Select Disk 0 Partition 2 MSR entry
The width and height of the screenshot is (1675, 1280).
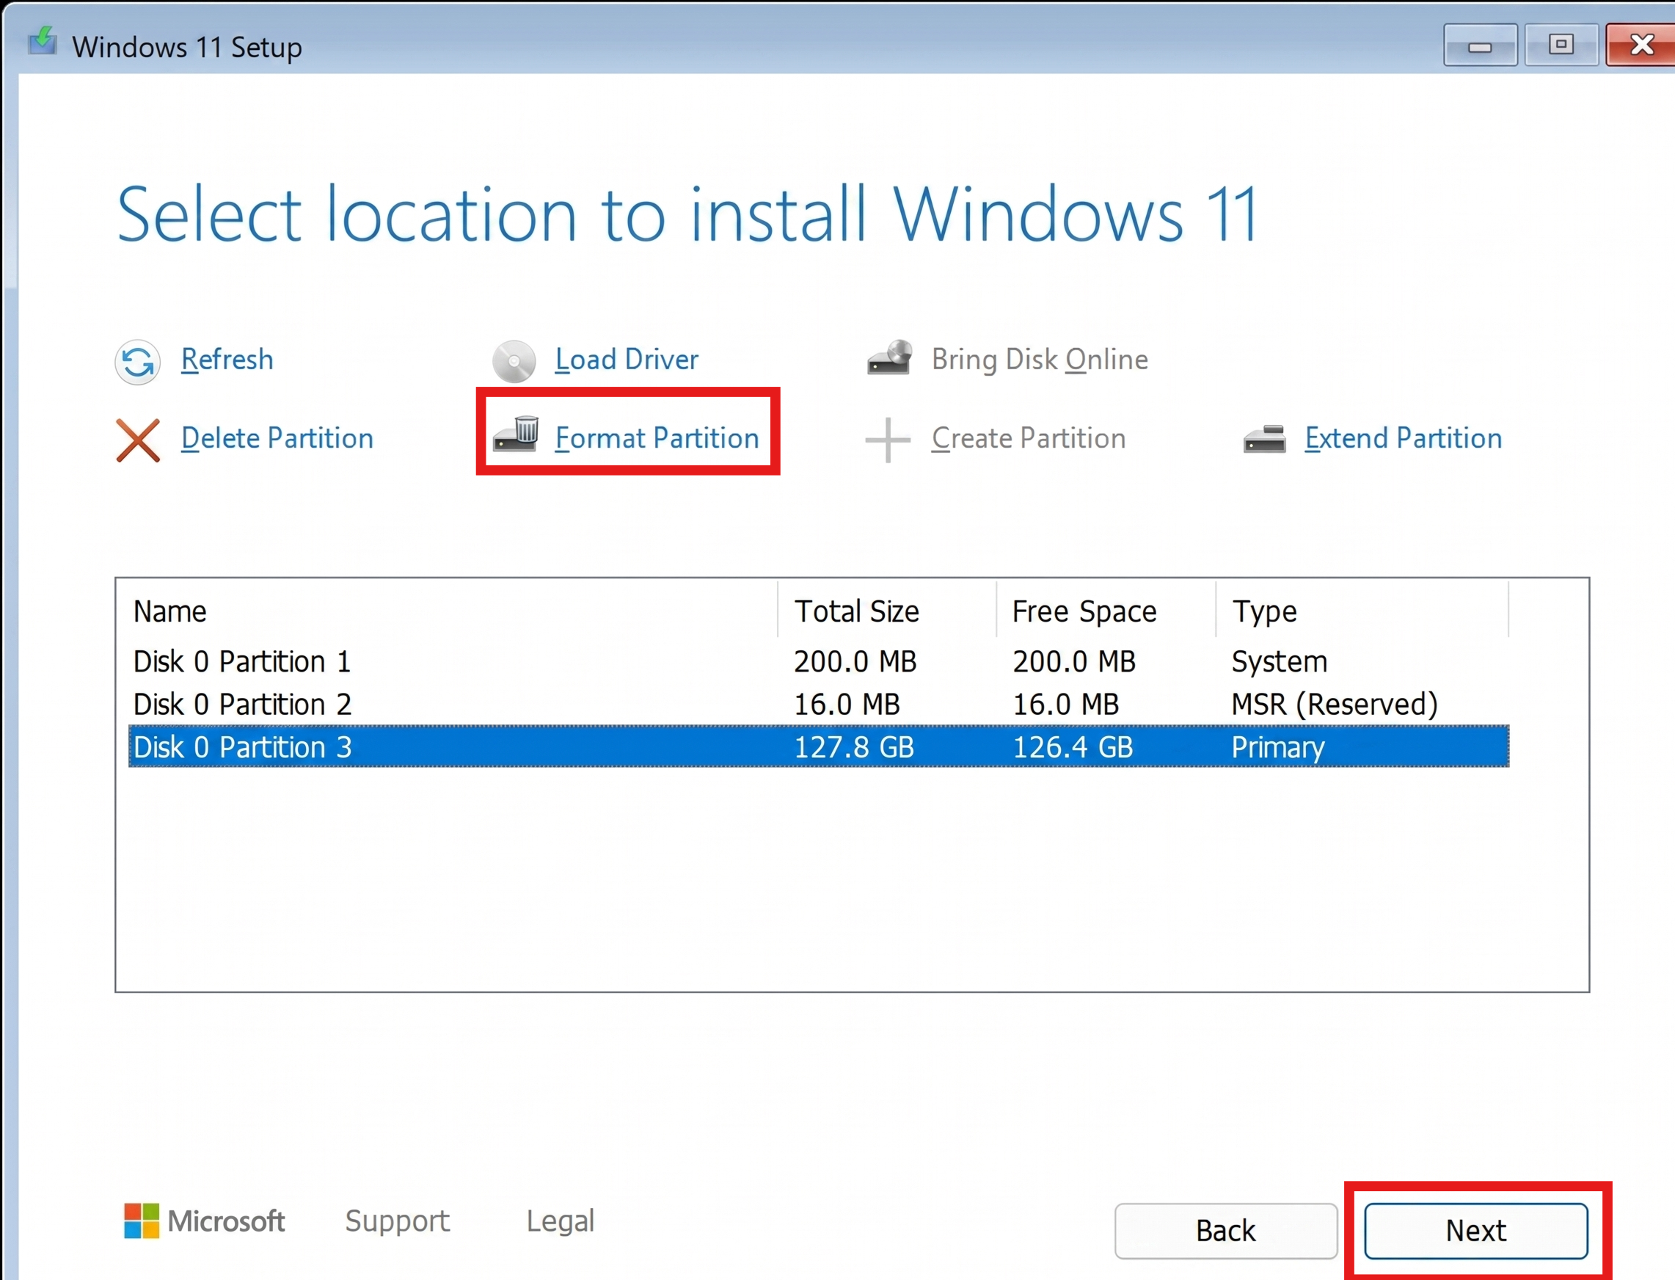241,704
